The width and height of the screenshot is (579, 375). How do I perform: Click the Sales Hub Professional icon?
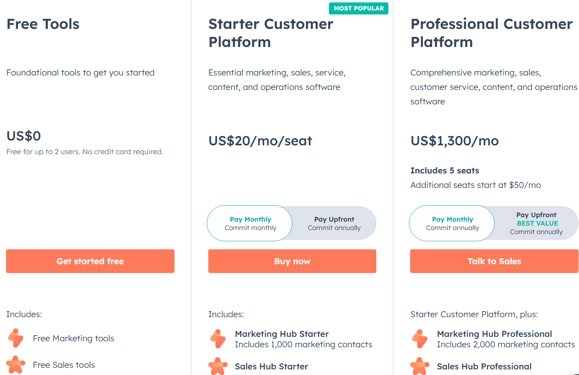point(420,366)
